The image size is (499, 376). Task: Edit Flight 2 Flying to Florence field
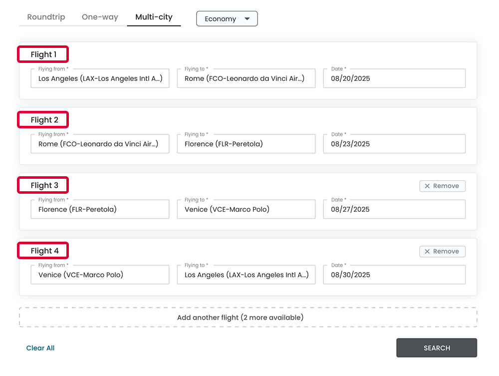click(246, 144)
